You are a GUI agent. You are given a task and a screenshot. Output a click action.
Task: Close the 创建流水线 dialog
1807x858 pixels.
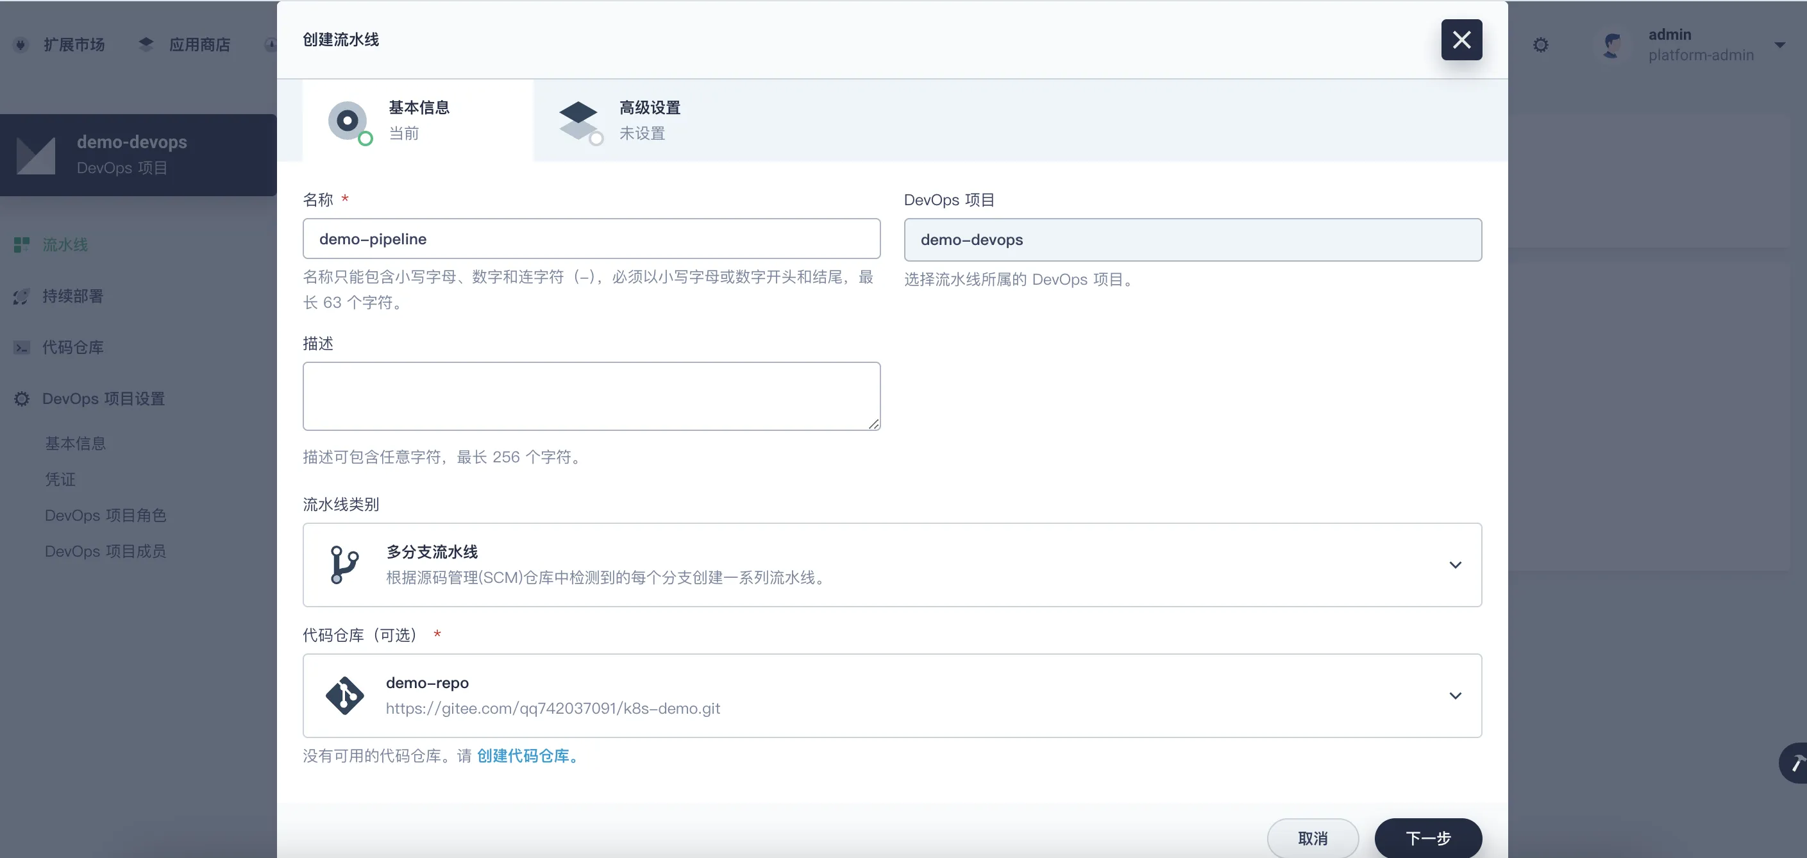click(1461, 40)
